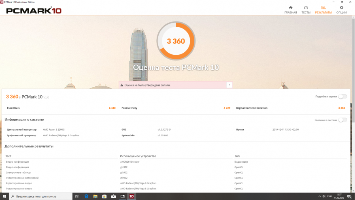Image resolution: width=355 pixels, height=200 pixels.
Task: Open Microsoft Store from taskbar
Action: click(104, 196)
